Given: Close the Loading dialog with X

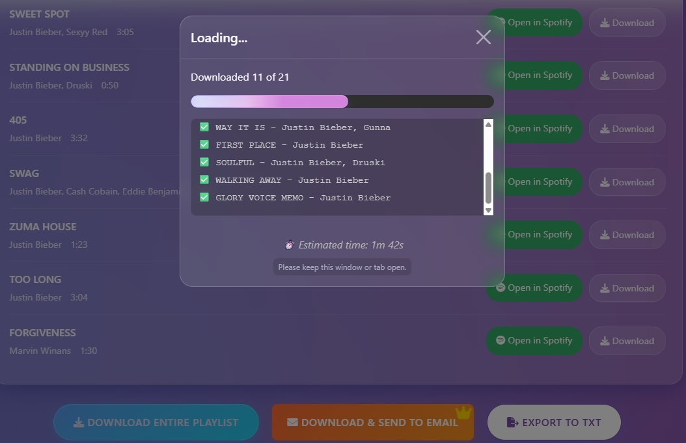Looking at the screenshot, I should [x=483, y=37].
